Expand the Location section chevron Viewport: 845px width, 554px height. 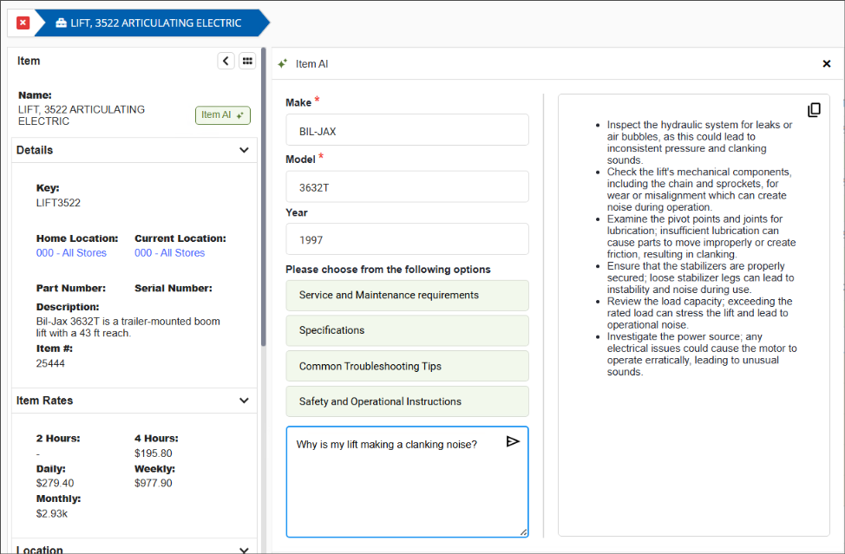[244, 549]
